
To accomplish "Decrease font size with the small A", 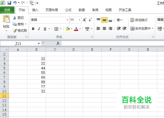I will (90, 20).
